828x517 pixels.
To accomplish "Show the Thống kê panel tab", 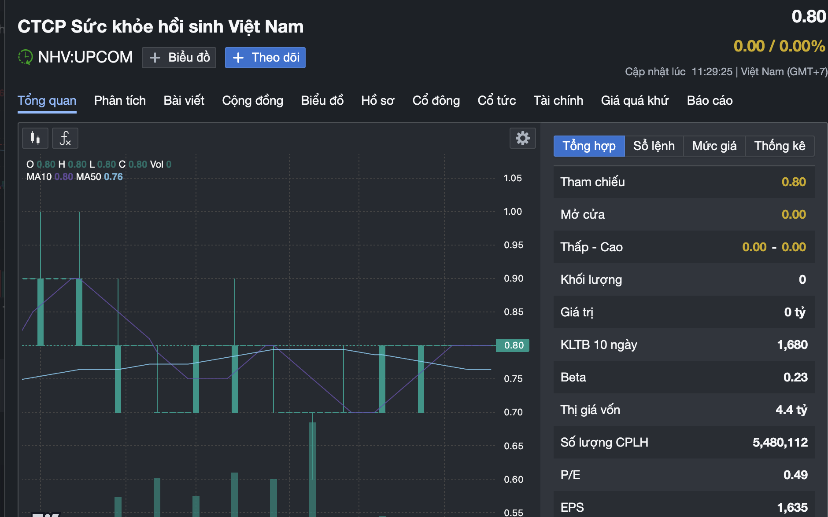I will click(x=780, y=146).
